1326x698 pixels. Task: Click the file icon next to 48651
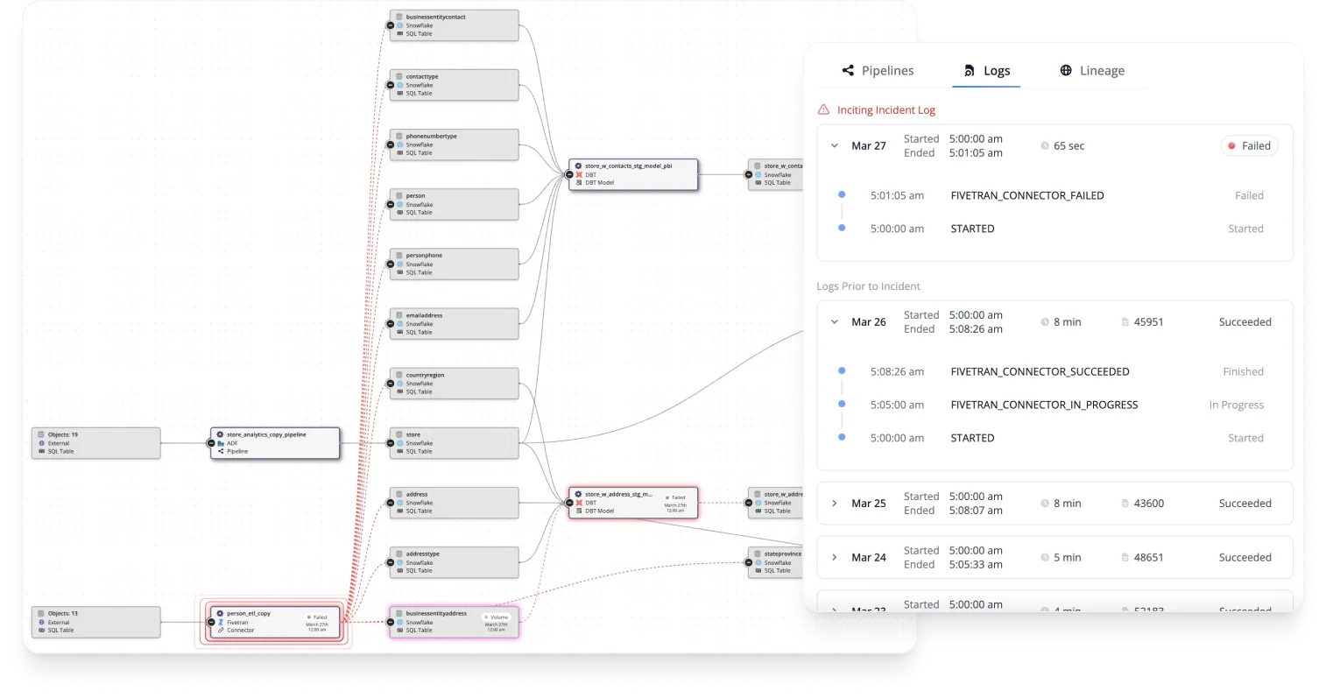pos(1125,558)
